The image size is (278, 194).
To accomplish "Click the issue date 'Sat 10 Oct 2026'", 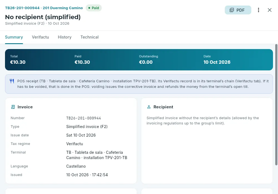I will tap(81, 135).
